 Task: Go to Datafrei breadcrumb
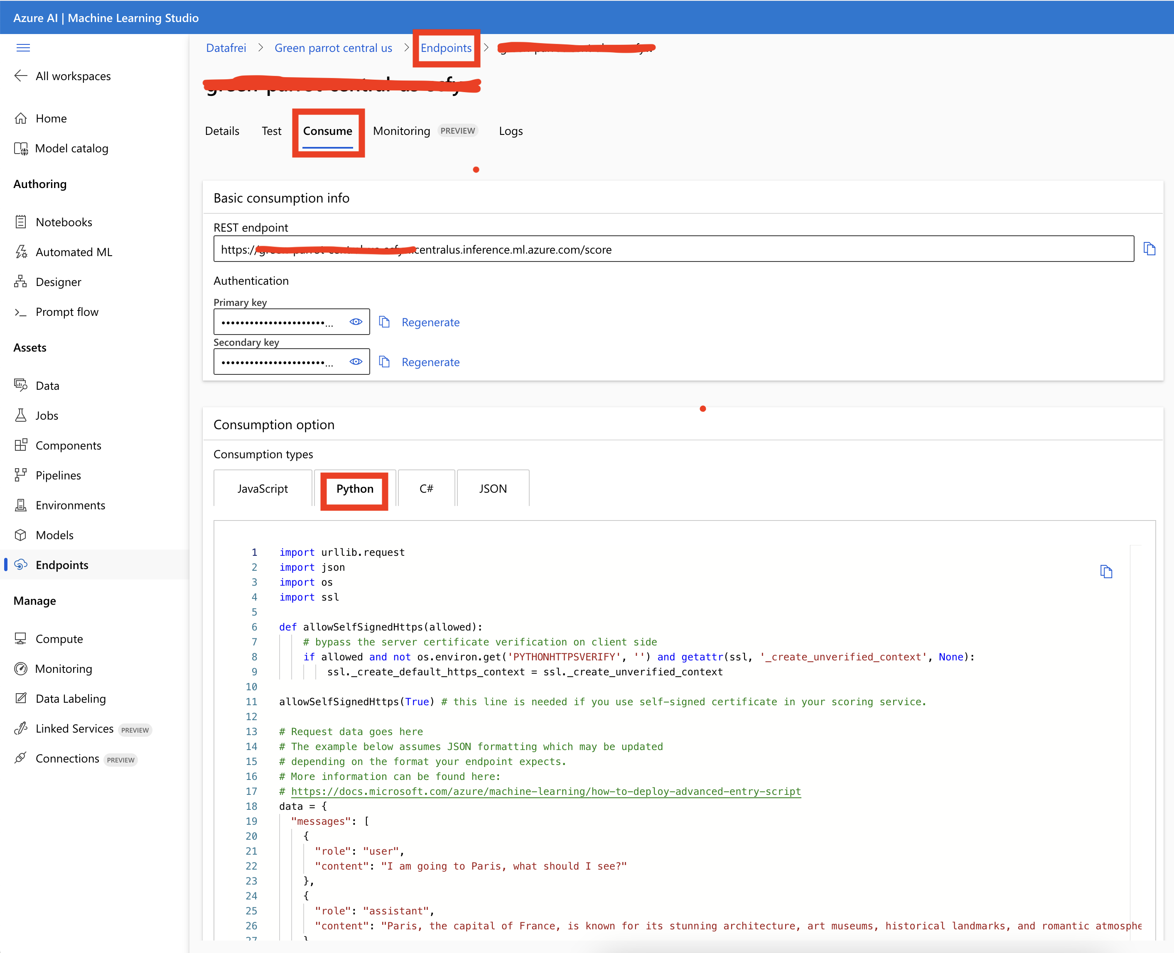click(x=226, y=48)
